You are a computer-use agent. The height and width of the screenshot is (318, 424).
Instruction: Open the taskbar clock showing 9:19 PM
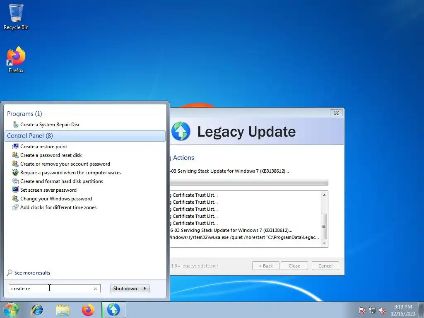click(403, 310)
